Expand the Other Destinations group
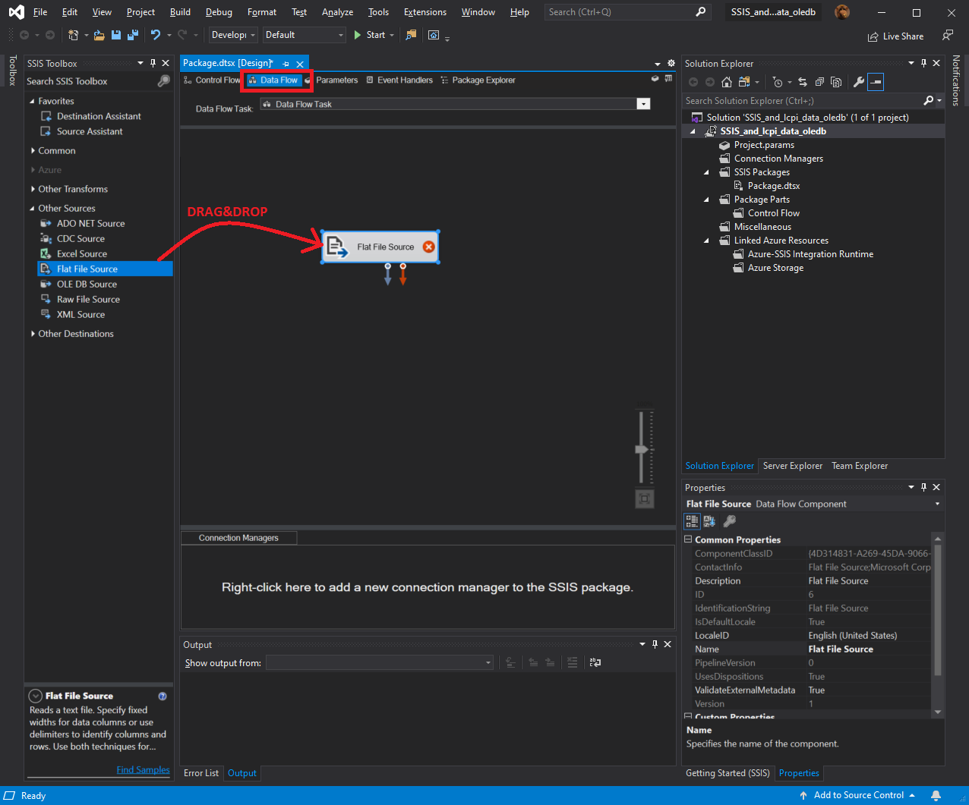The image size is (969, 805). (x=32, y=334)
